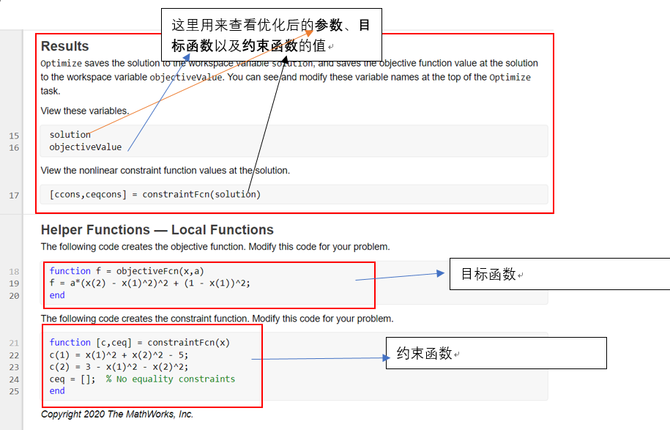Click the c(1) constraint line
This screenshot has width=670, height=430.
[x=119, y=355]
